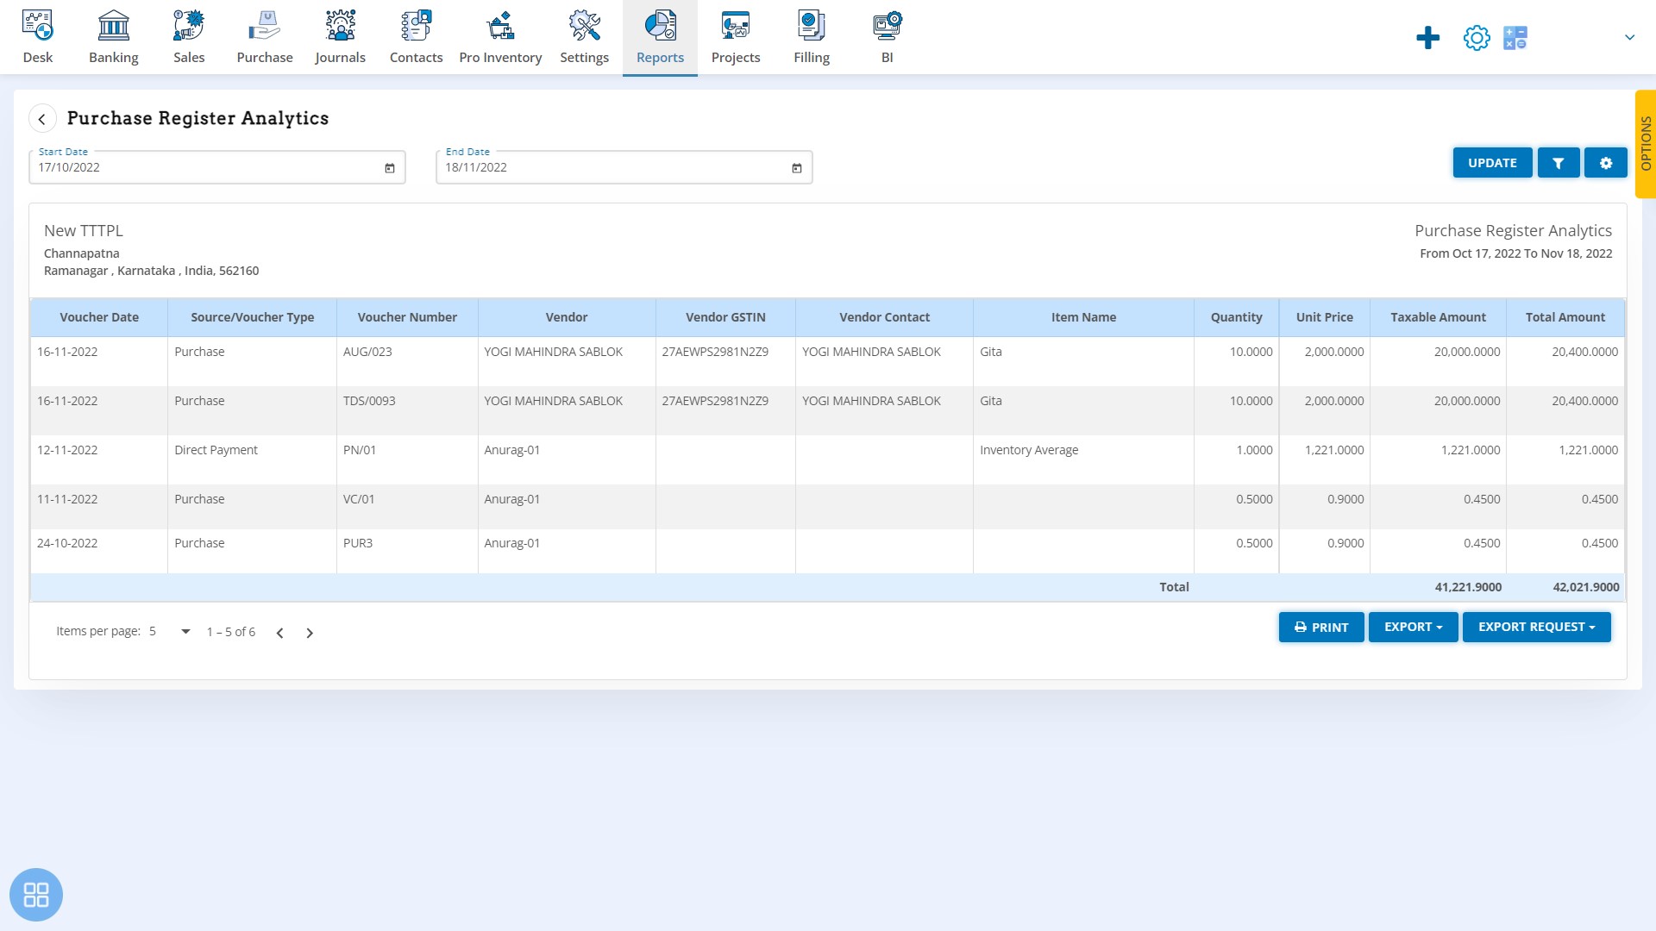
Task: Click the Direct Payment voucher type cell
Action: point(216,450)
